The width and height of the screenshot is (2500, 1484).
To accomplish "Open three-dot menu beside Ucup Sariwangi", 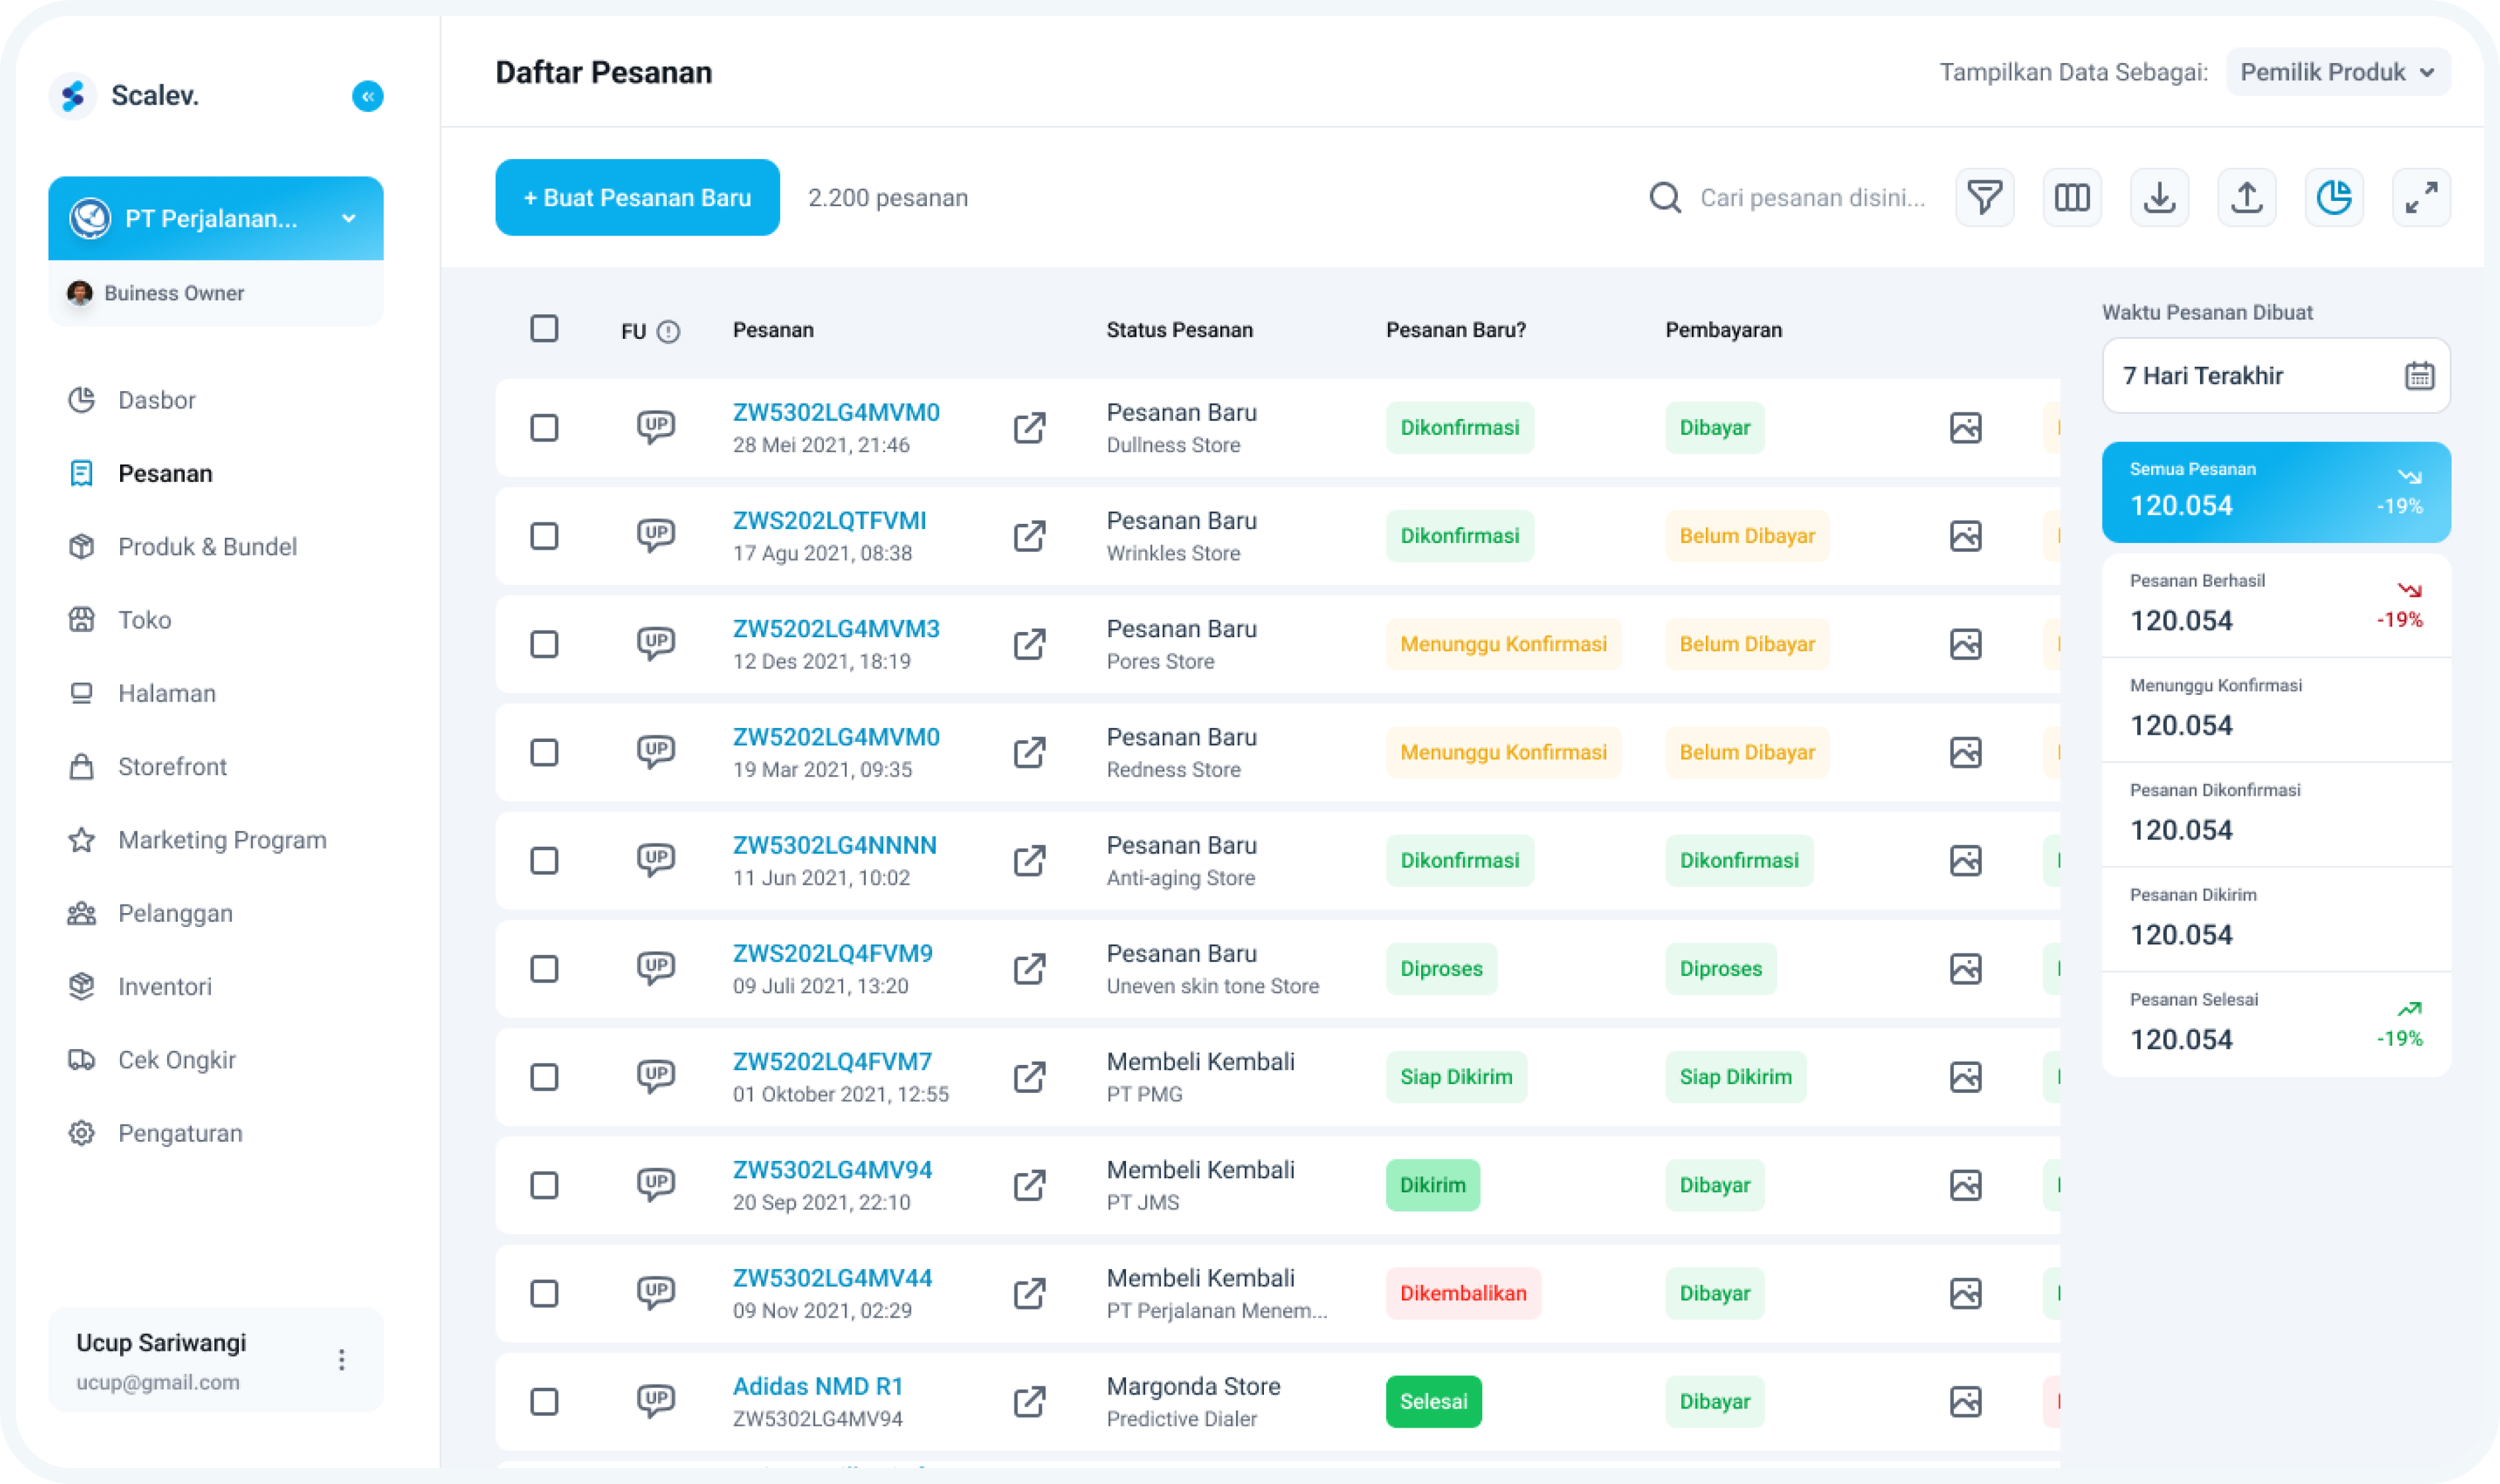I will 342,1360.
